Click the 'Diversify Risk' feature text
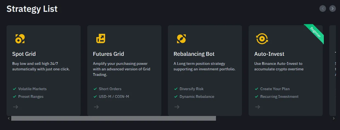The width and height of the screenshot is (340, 130). pos(192,89)
